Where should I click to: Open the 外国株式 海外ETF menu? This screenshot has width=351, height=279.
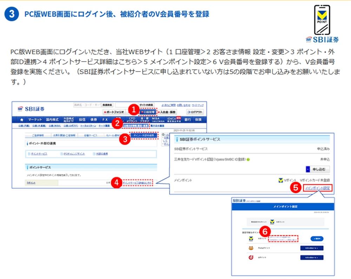coord(68,120)
